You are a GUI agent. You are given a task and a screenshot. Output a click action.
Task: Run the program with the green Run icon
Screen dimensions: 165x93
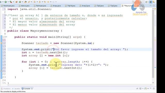click(x=6, y=2)
